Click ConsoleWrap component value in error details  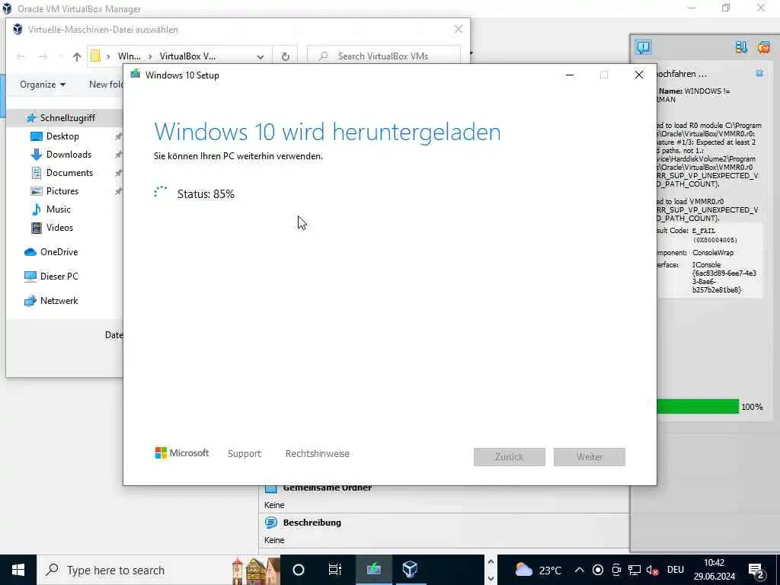(x=713, y=253)
